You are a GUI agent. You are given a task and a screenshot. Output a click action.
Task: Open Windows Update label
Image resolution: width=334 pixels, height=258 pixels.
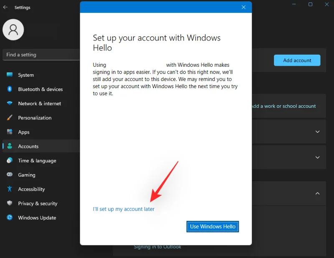37,218
